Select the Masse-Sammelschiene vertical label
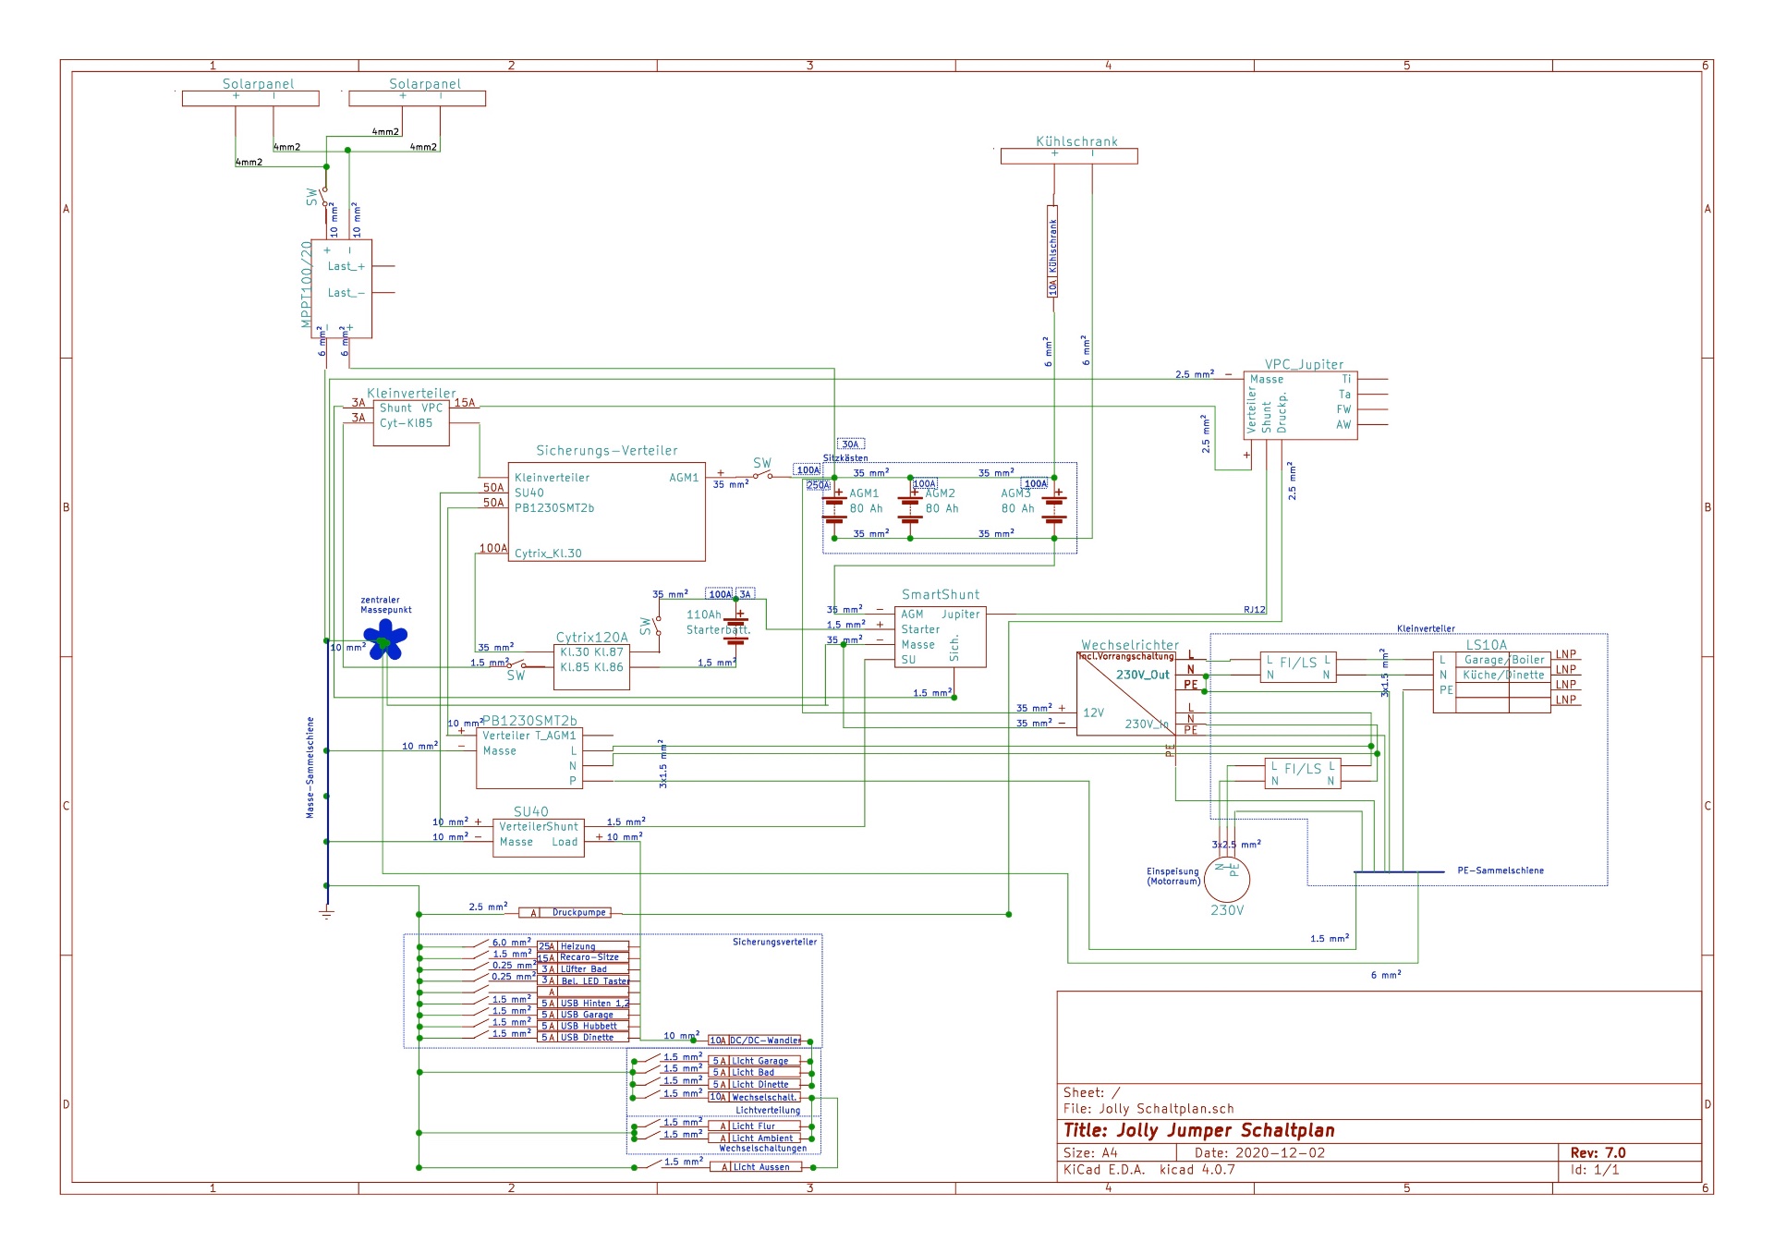1774x1254 pixels. pyautogui.click(x=310, y=767)
